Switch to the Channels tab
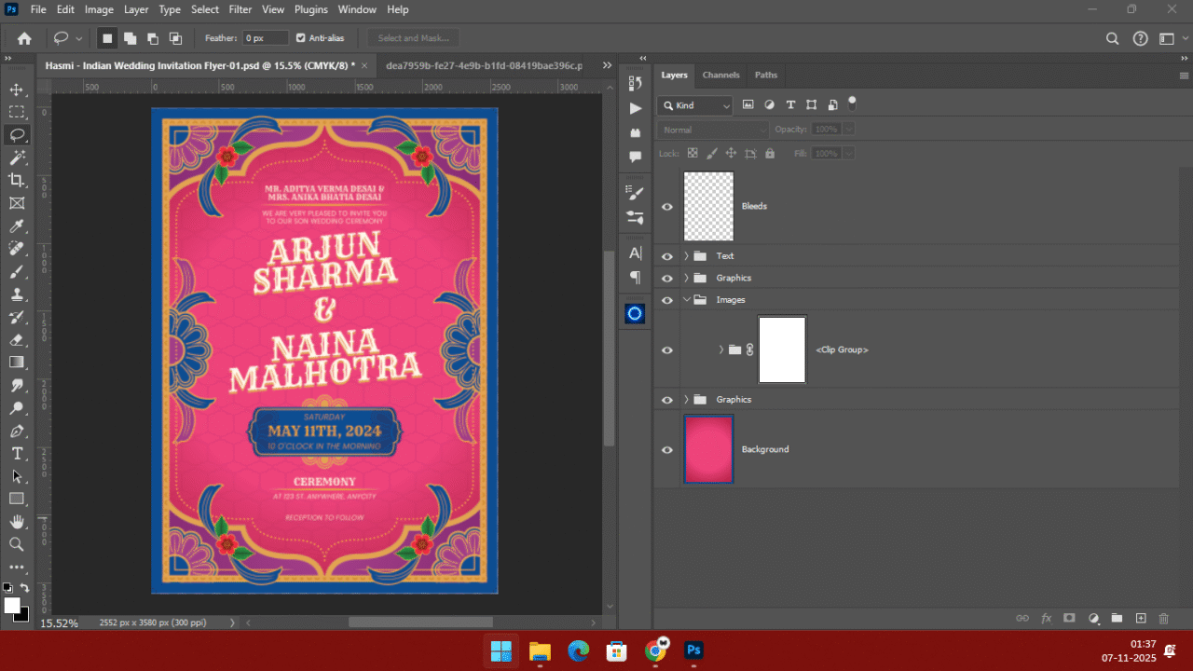1193x671 pixels. click(720, 75)
